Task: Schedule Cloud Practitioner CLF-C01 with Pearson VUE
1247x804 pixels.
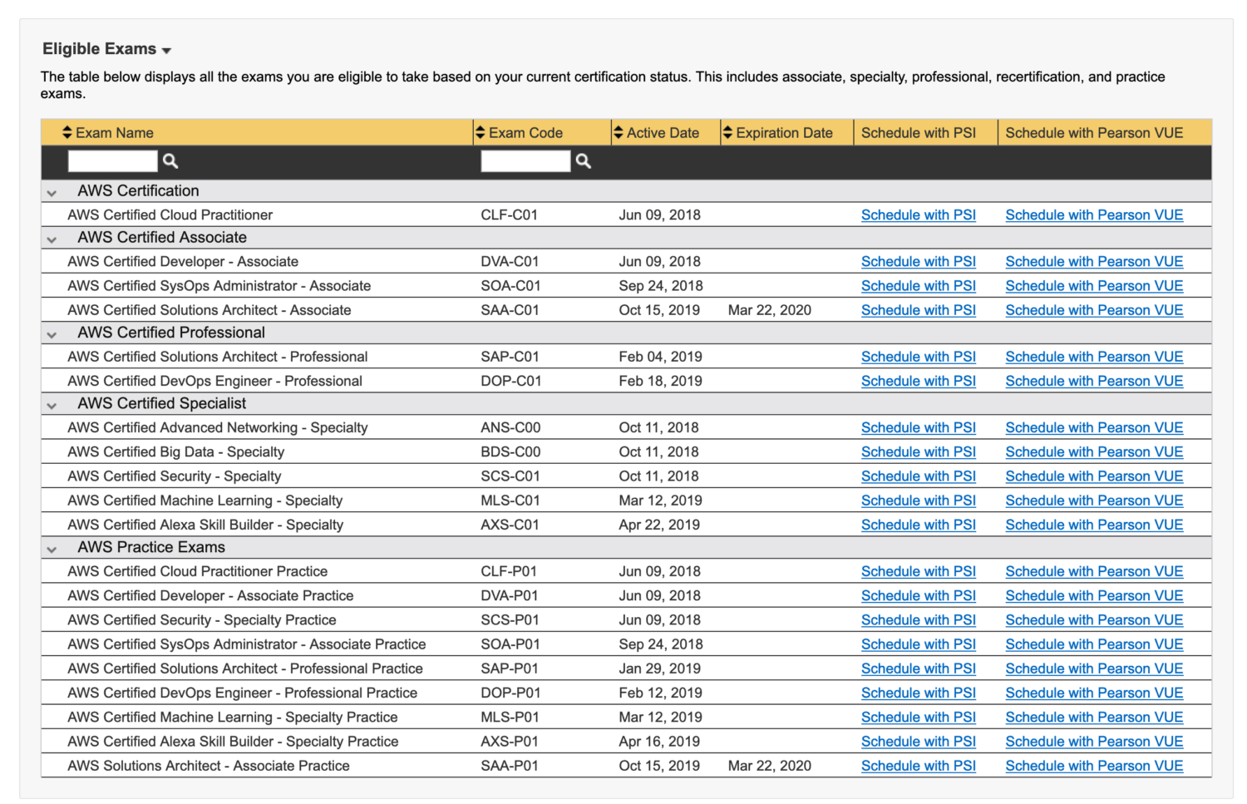Action: click(1094, 215)
